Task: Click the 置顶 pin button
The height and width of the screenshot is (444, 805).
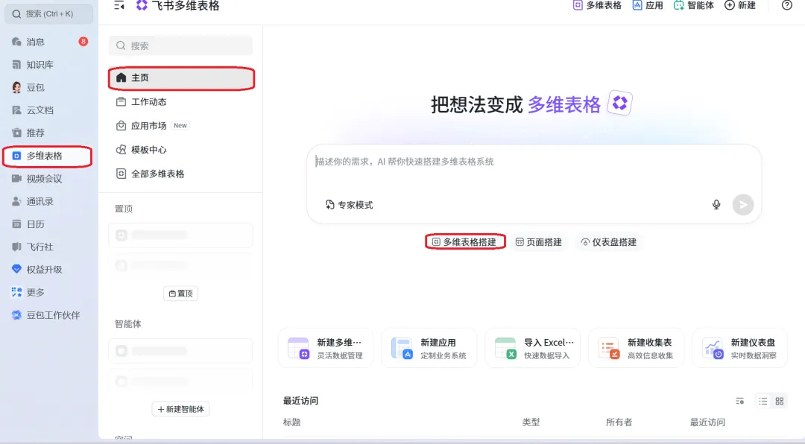Action: point(180,294)
